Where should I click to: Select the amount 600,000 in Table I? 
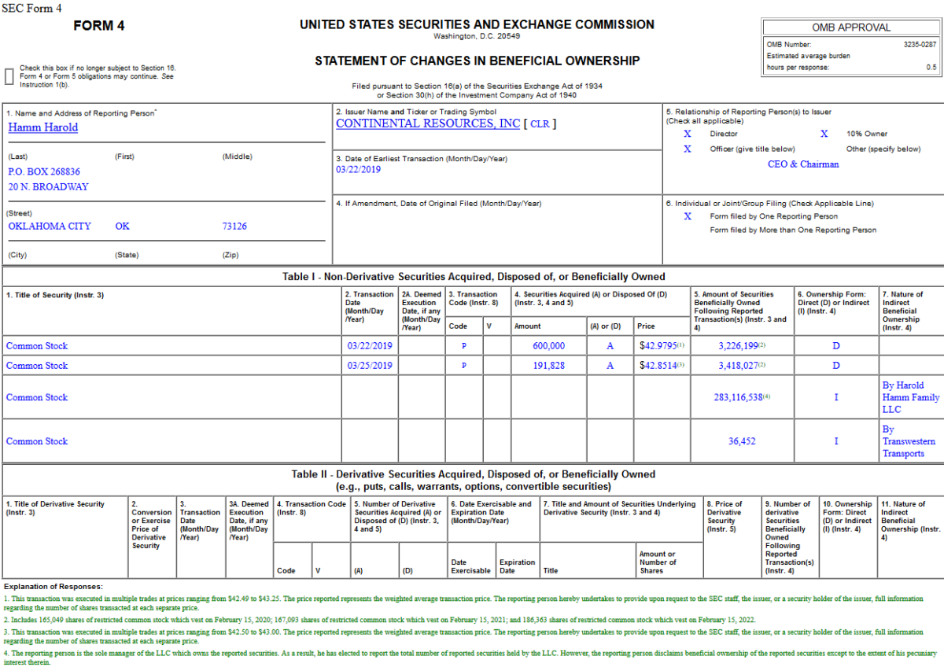point(548,346)
